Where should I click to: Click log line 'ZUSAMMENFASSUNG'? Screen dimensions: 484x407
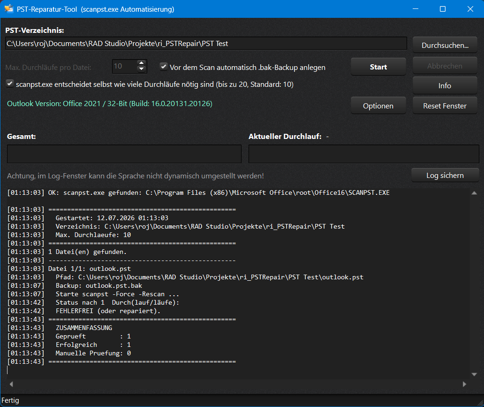84,328
